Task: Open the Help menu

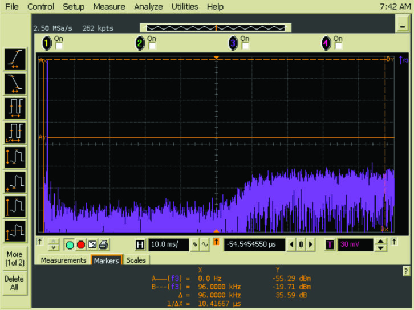Action: tap(215, 6)
